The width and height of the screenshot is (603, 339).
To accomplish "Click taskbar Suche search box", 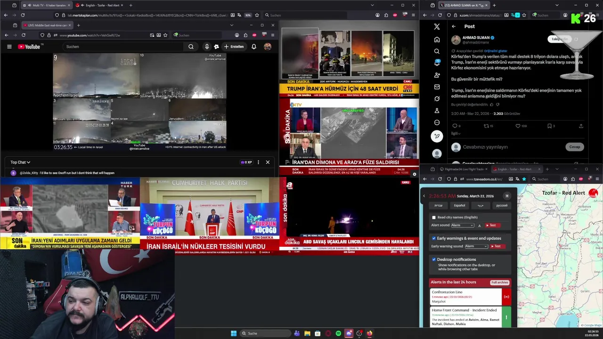I will coord(265,333).
